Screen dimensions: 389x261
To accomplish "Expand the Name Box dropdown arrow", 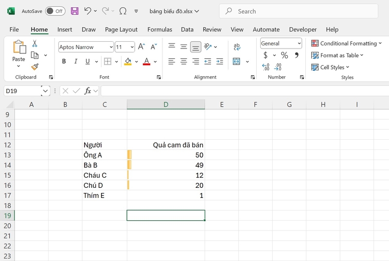I will click(45, 91).
